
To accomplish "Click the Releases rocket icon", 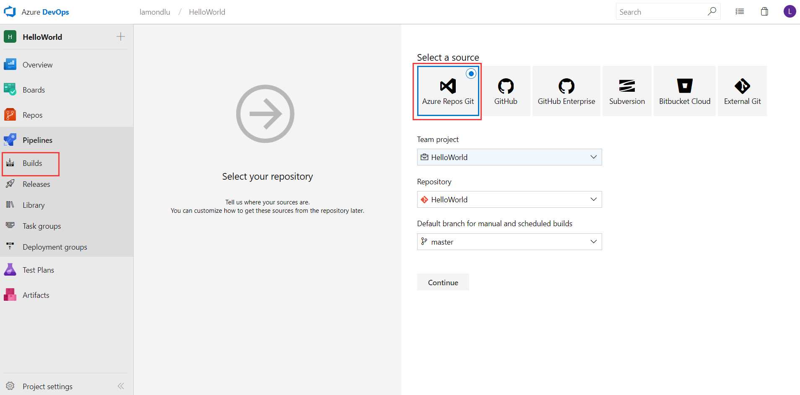I will coord(10,184).
